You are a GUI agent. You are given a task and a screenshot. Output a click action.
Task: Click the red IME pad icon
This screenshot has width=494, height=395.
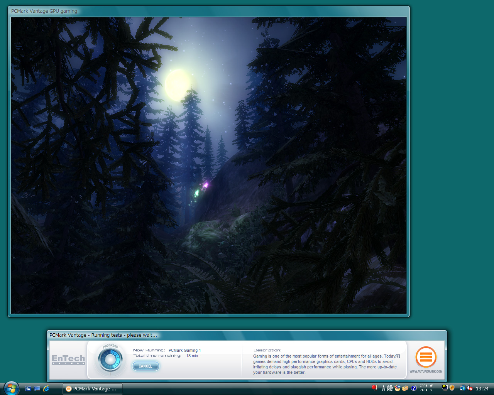point(374,388)
